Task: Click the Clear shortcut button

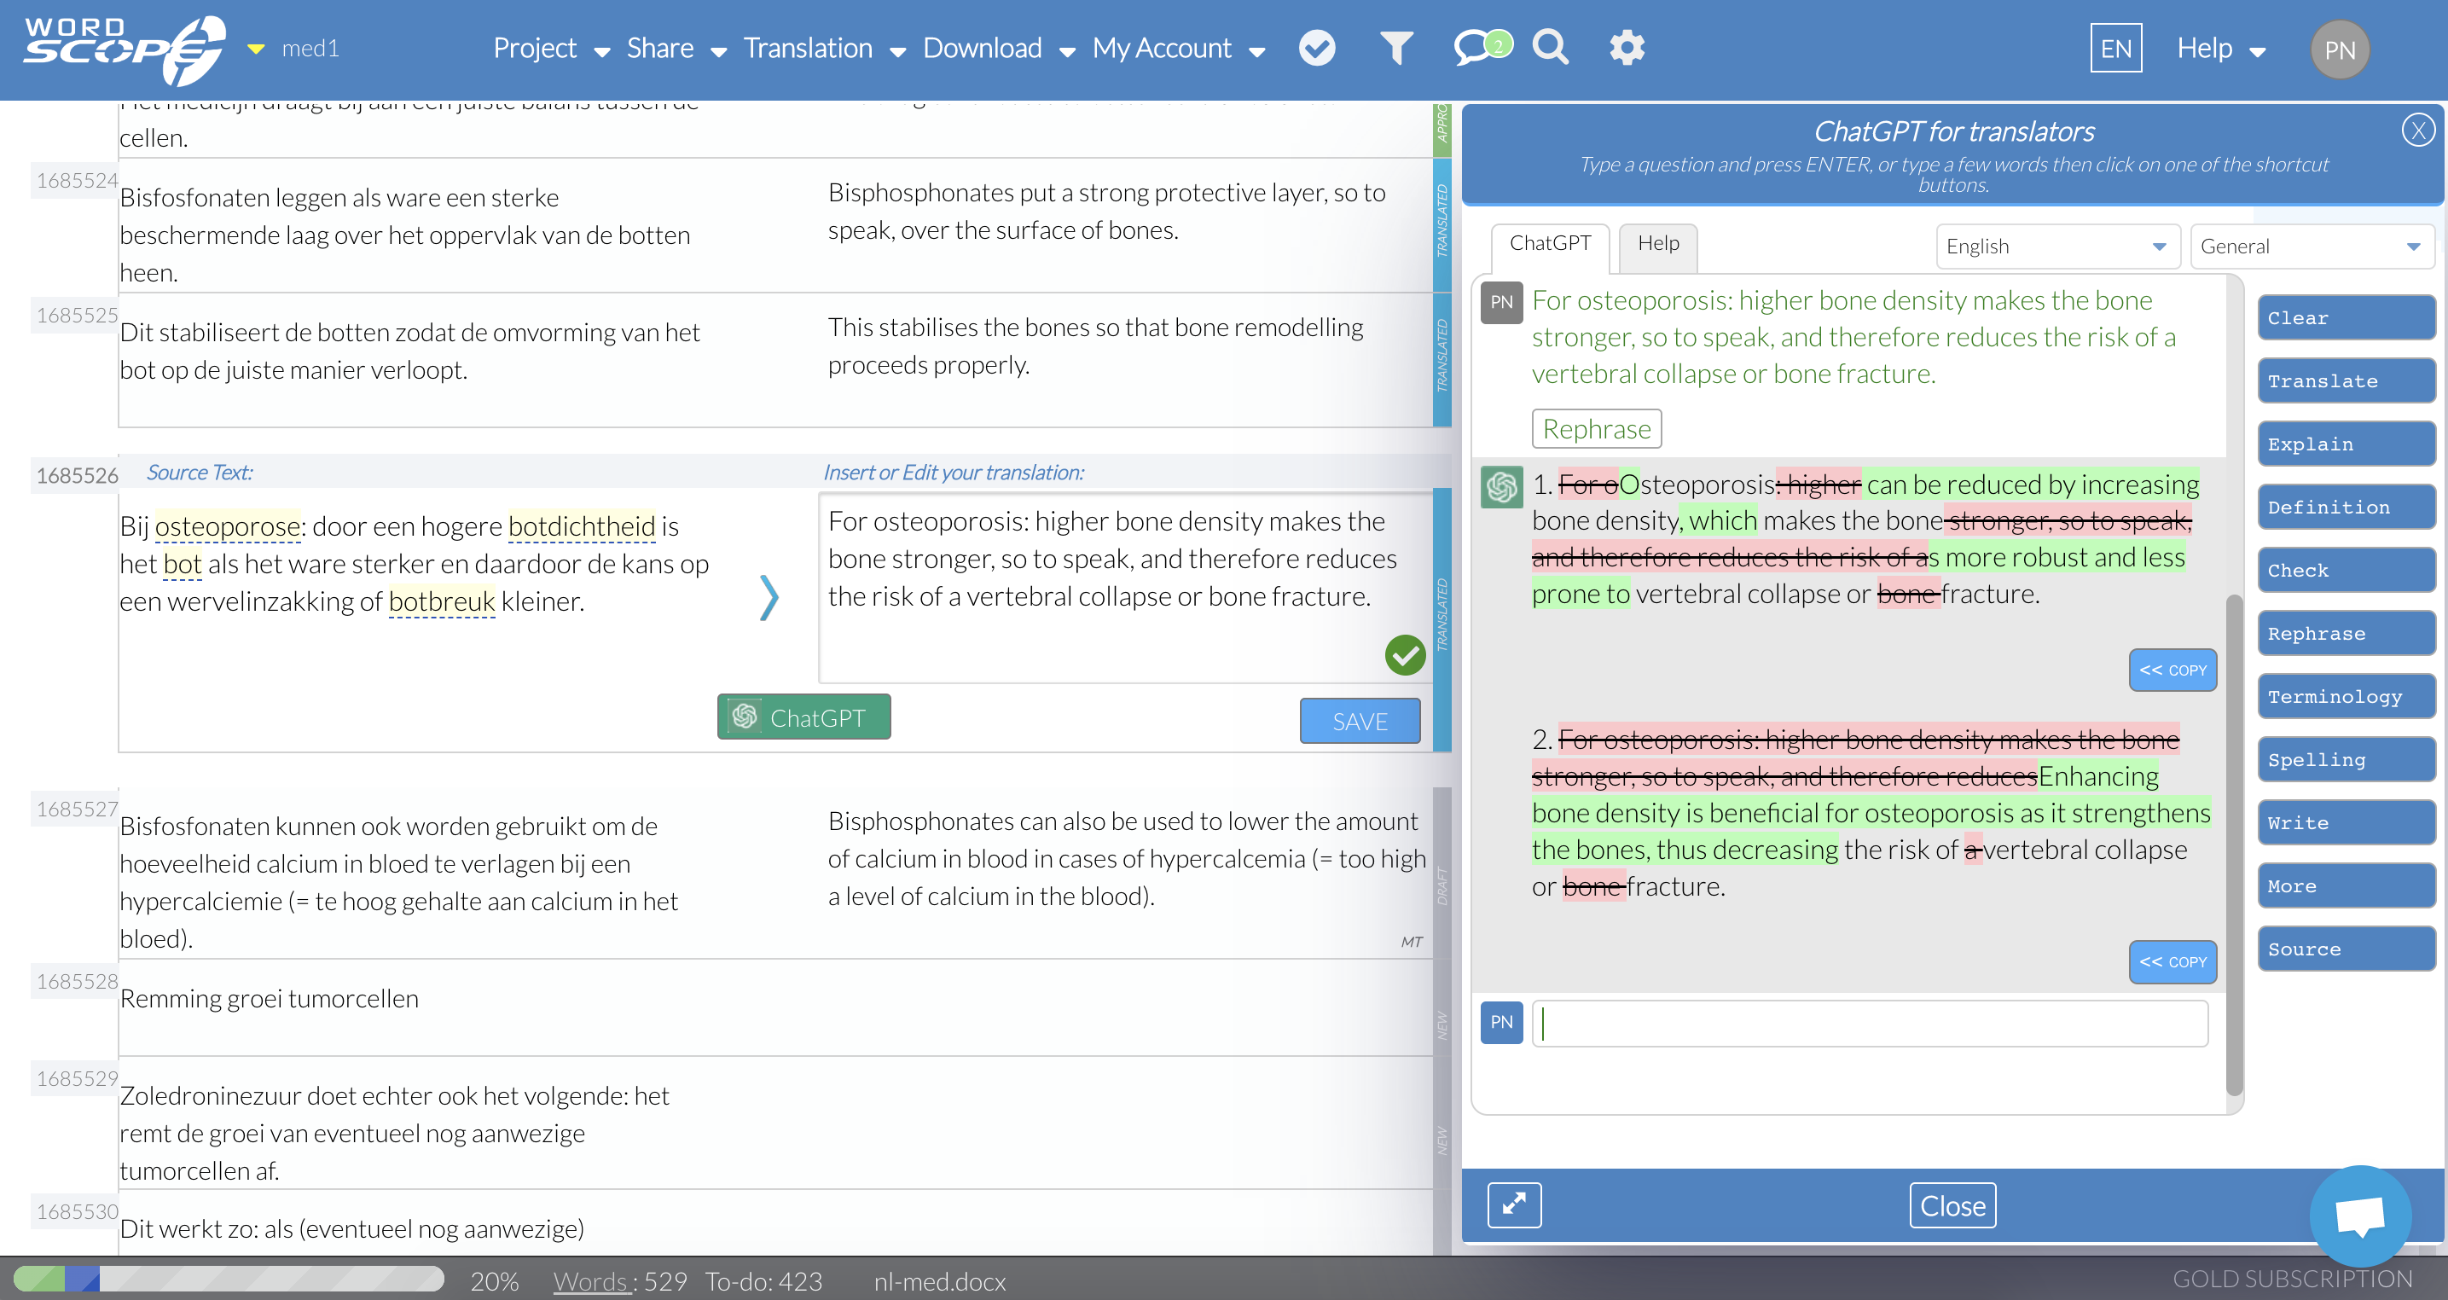Action: pyautogui.click(x=2346, y=318)
